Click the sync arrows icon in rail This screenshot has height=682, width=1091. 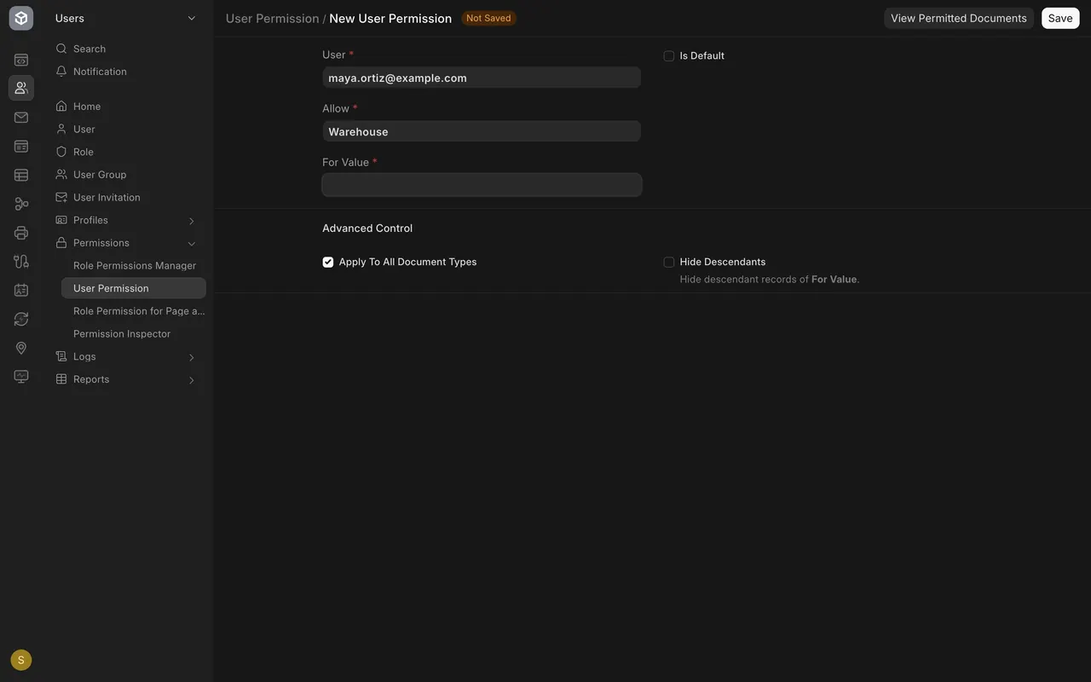click(x=21, y=319)
